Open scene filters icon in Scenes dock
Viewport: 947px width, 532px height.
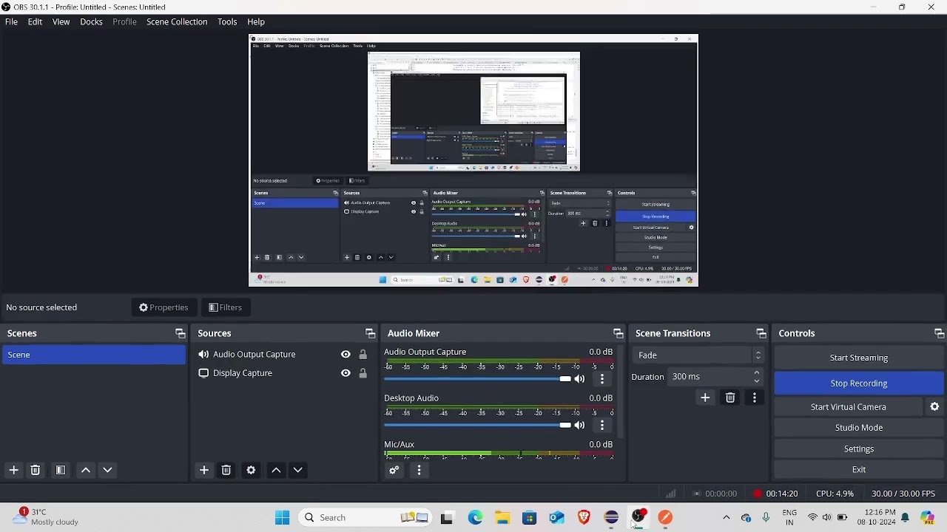[x=61, y=470]
